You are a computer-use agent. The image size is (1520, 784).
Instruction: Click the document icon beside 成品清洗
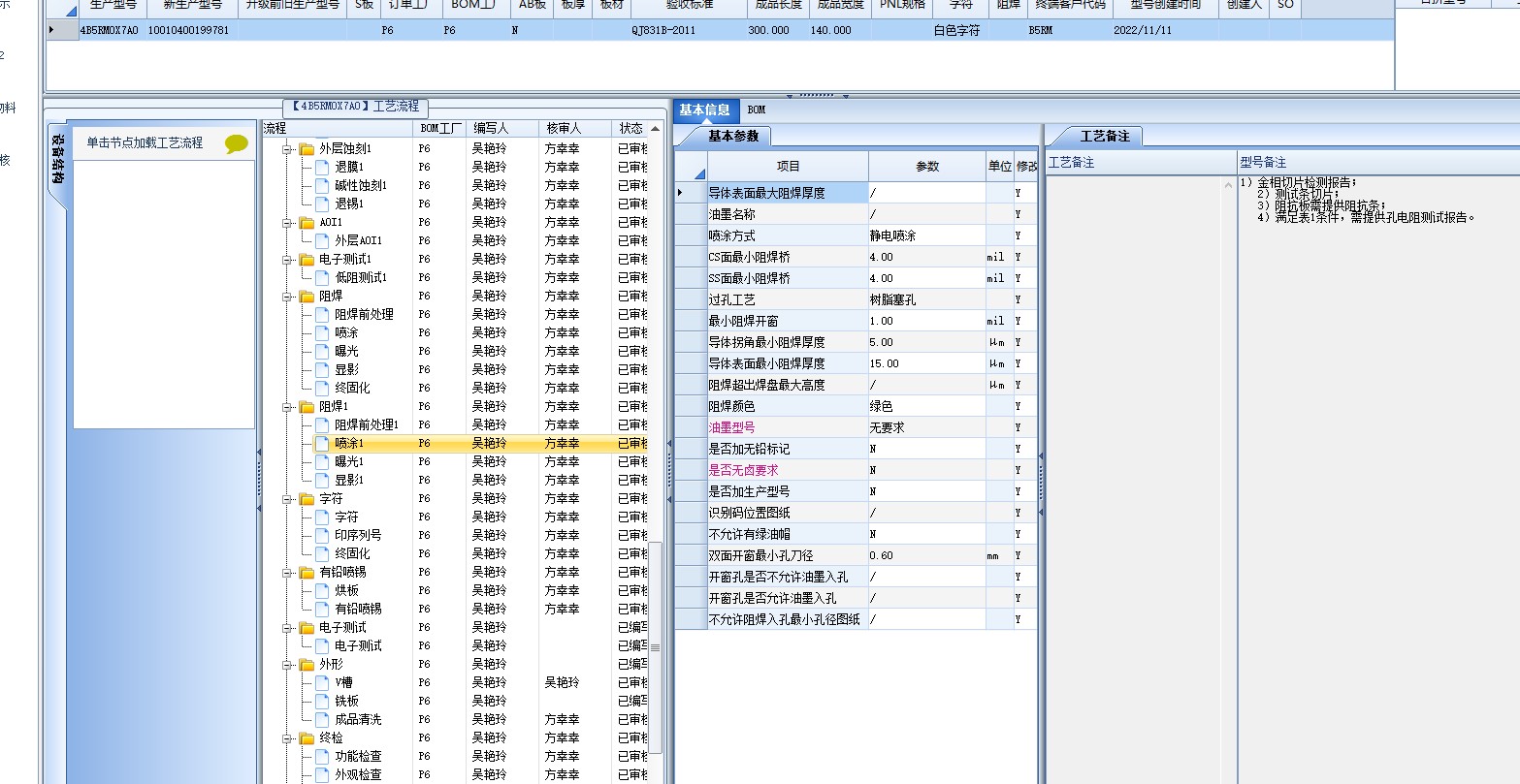point(322,720)
